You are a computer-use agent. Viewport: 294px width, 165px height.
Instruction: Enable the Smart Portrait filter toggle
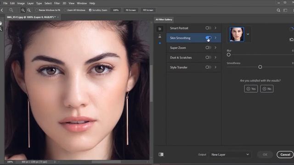point(208,28)
